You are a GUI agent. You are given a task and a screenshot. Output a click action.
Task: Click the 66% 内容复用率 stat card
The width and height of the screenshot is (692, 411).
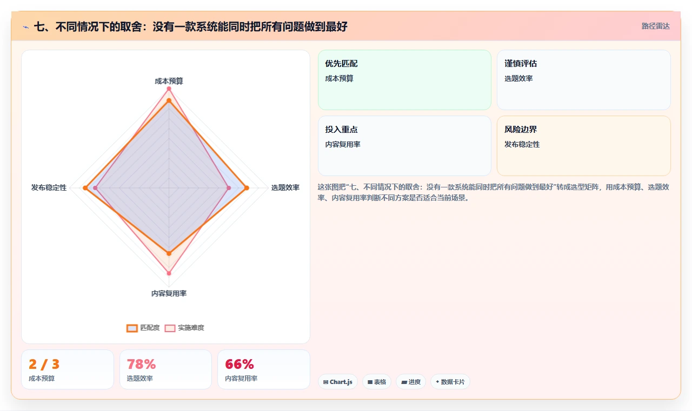tap(264, 369)
